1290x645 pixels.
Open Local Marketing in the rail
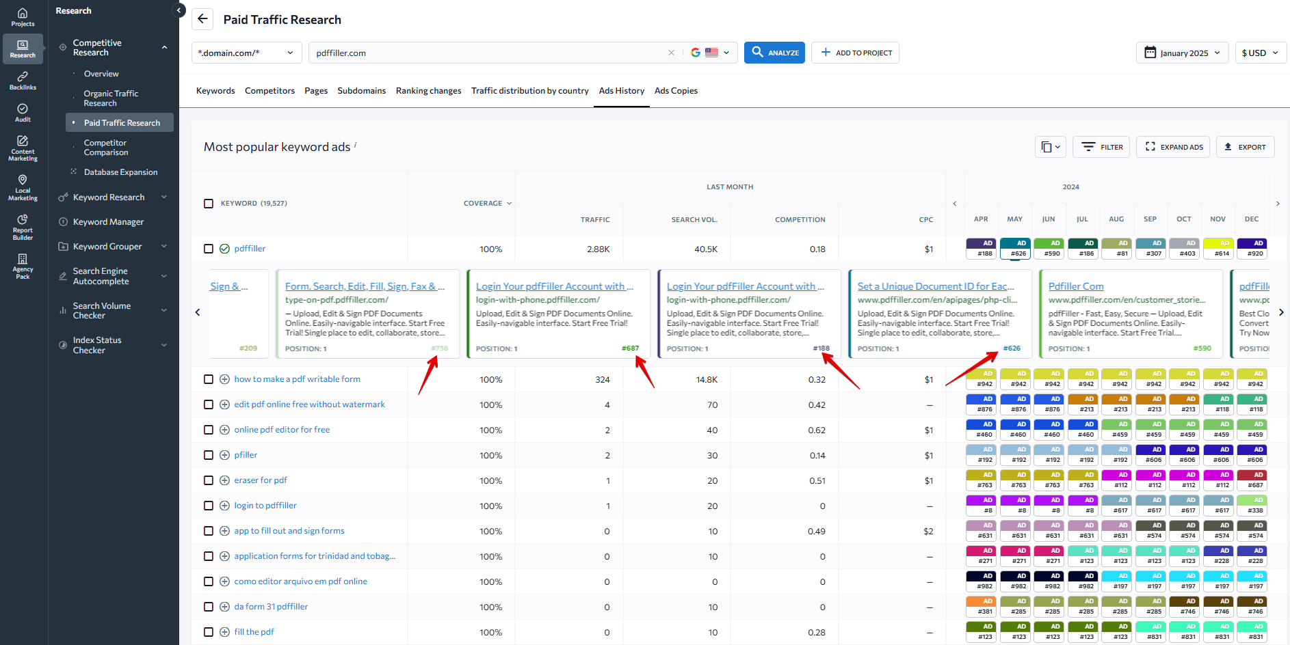pos(23,188)
